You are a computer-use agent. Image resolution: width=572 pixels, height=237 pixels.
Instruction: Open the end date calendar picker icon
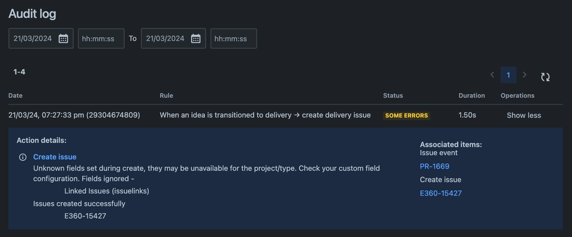coord(196,39)
